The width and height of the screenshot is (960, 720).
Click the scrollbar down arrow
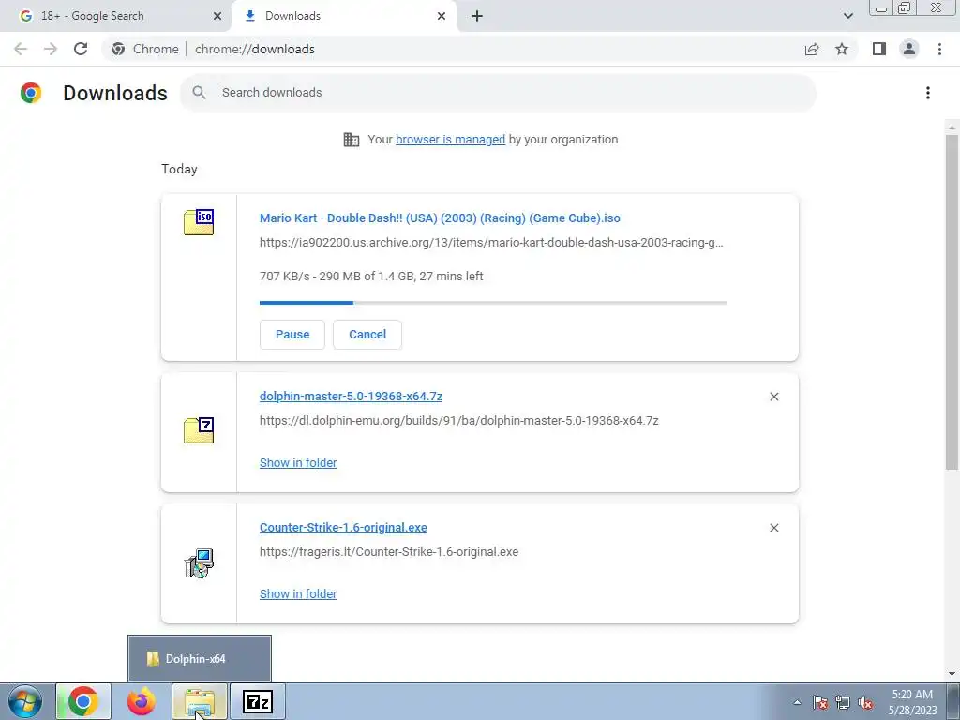pyautogui.click(x=952, y=674)
